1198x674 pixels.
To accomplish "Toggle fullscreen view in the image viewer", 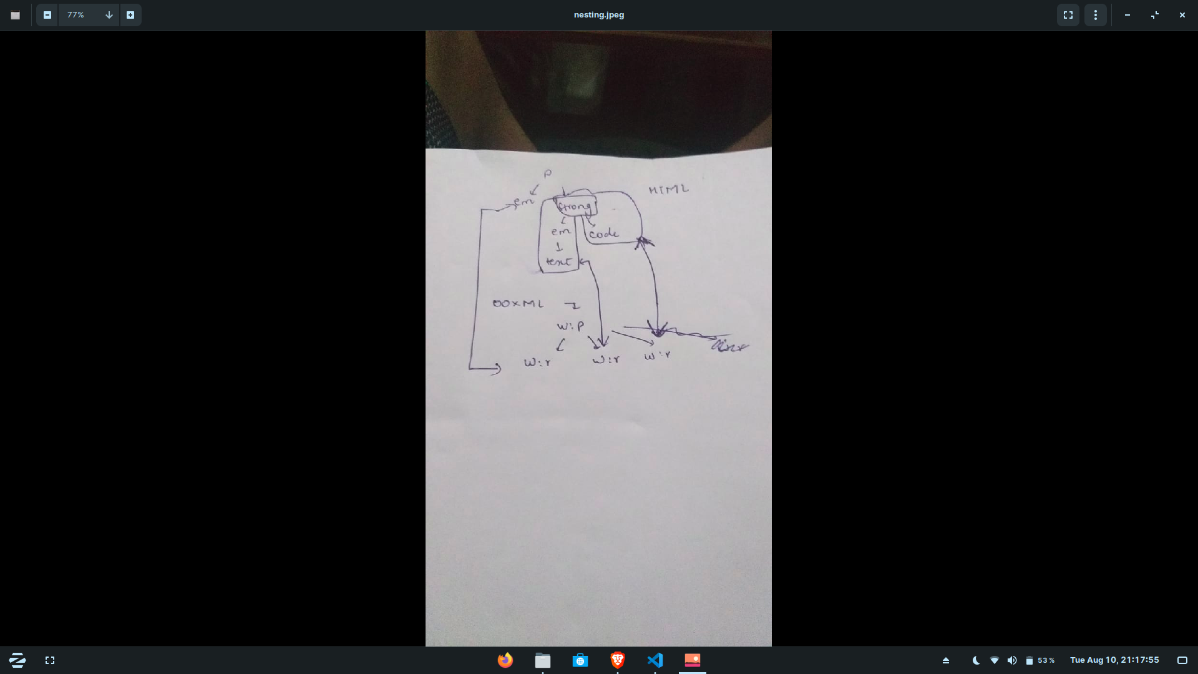I will pyautogui.click(x=1068, y=15).
